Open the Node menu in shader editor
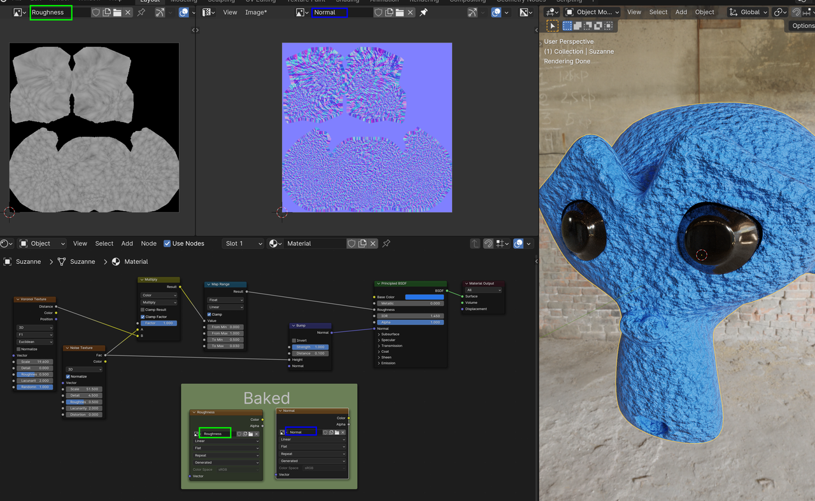The width and height of the screenshot is (815, 501). (148, 244)
